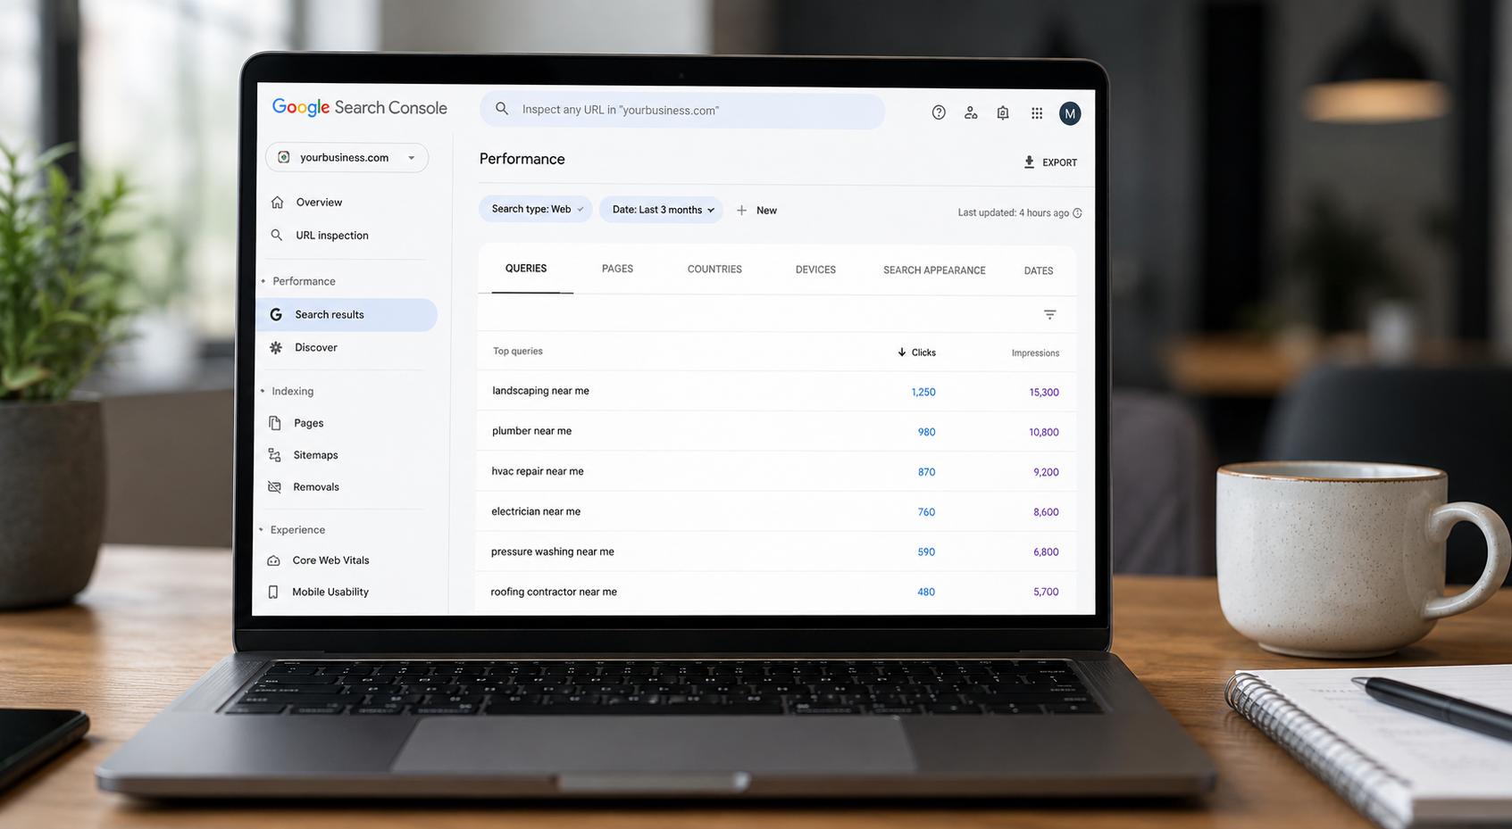Open the Date: Last 3 months dropdown
This screenshot has width=1512, height=829.
tap(661, 210)
